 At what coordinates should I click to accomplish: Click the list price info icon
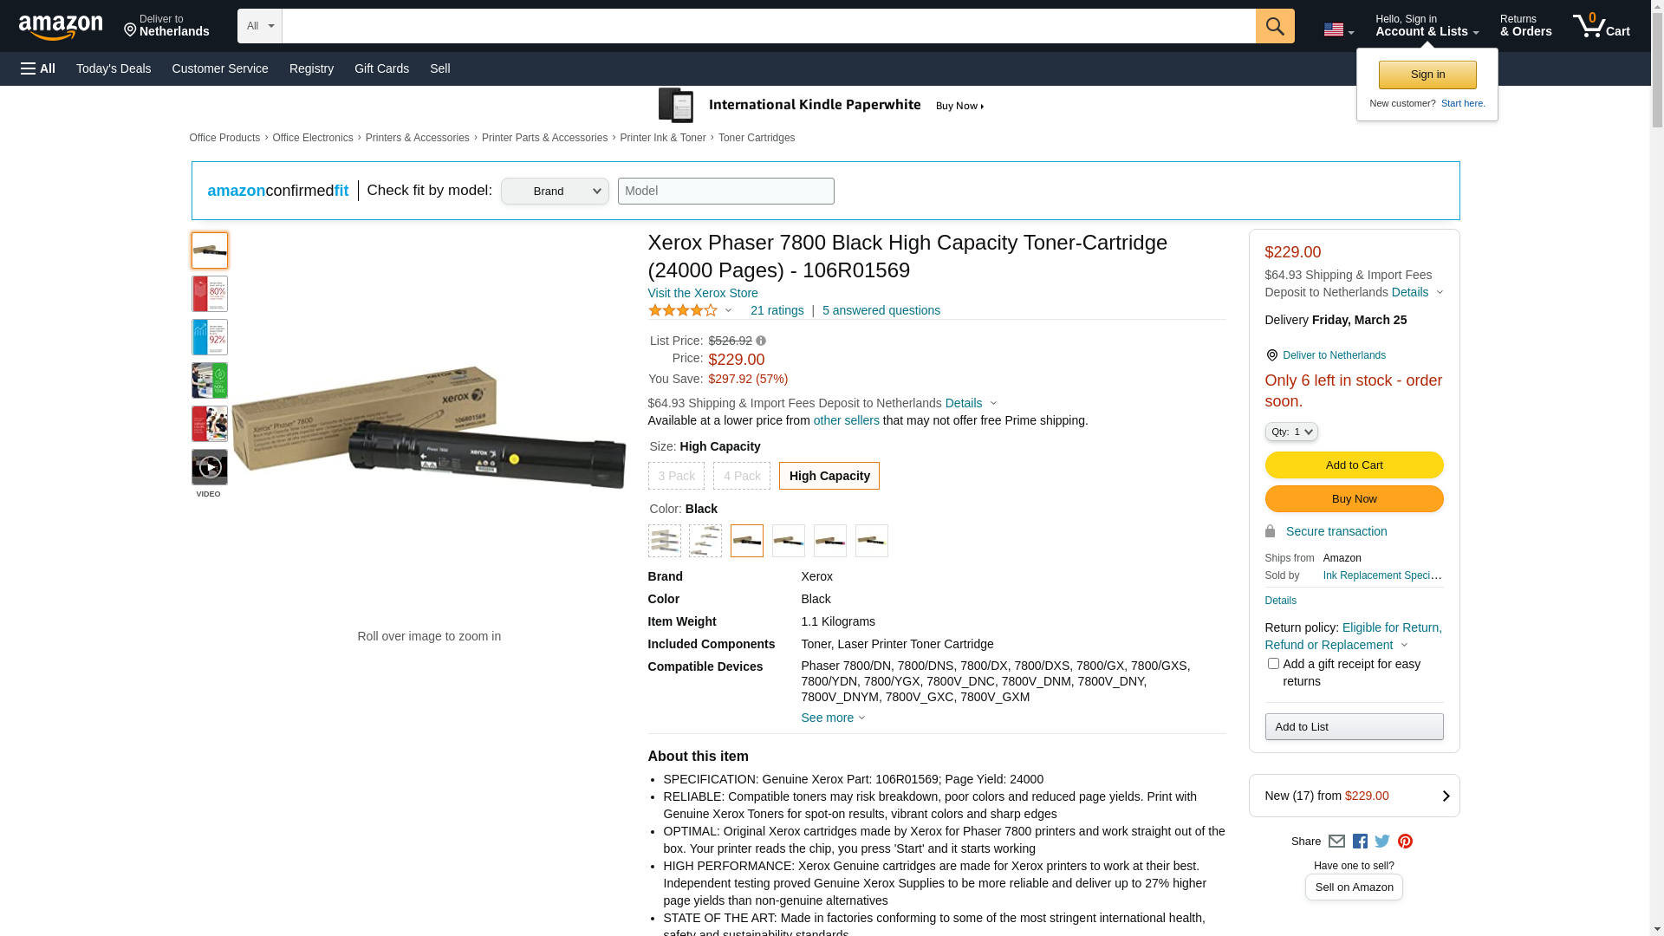coord(761,341)
